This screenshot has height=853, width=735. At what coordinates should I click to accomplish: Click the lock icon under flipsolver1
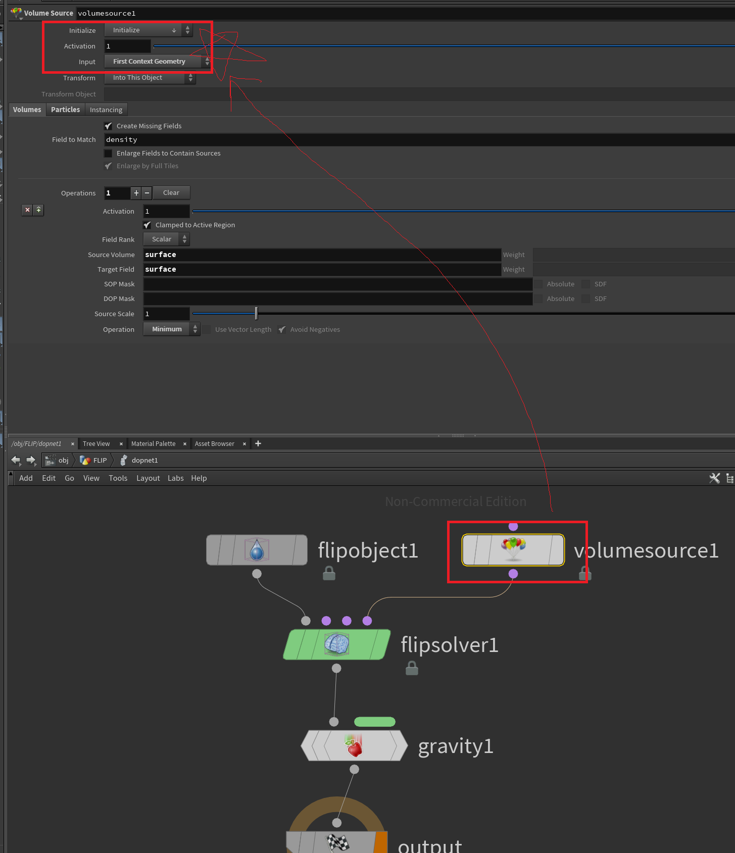coord(412,668)
